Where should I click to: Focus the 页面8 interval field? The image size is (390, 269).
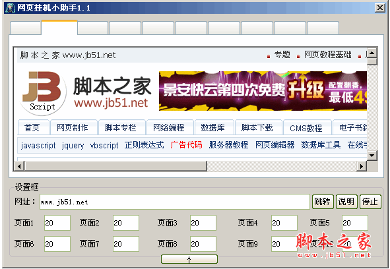click(203, 244)
